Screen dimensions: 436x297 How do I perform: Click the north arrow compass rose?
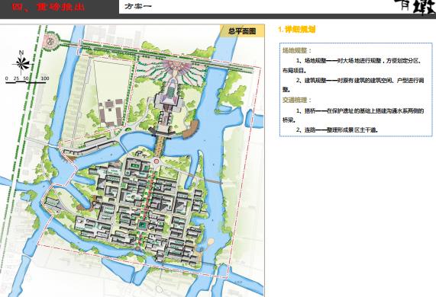pyautogui.click(x=21, y=62)
